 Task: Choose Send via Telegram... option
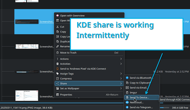(x=142, y=107)
